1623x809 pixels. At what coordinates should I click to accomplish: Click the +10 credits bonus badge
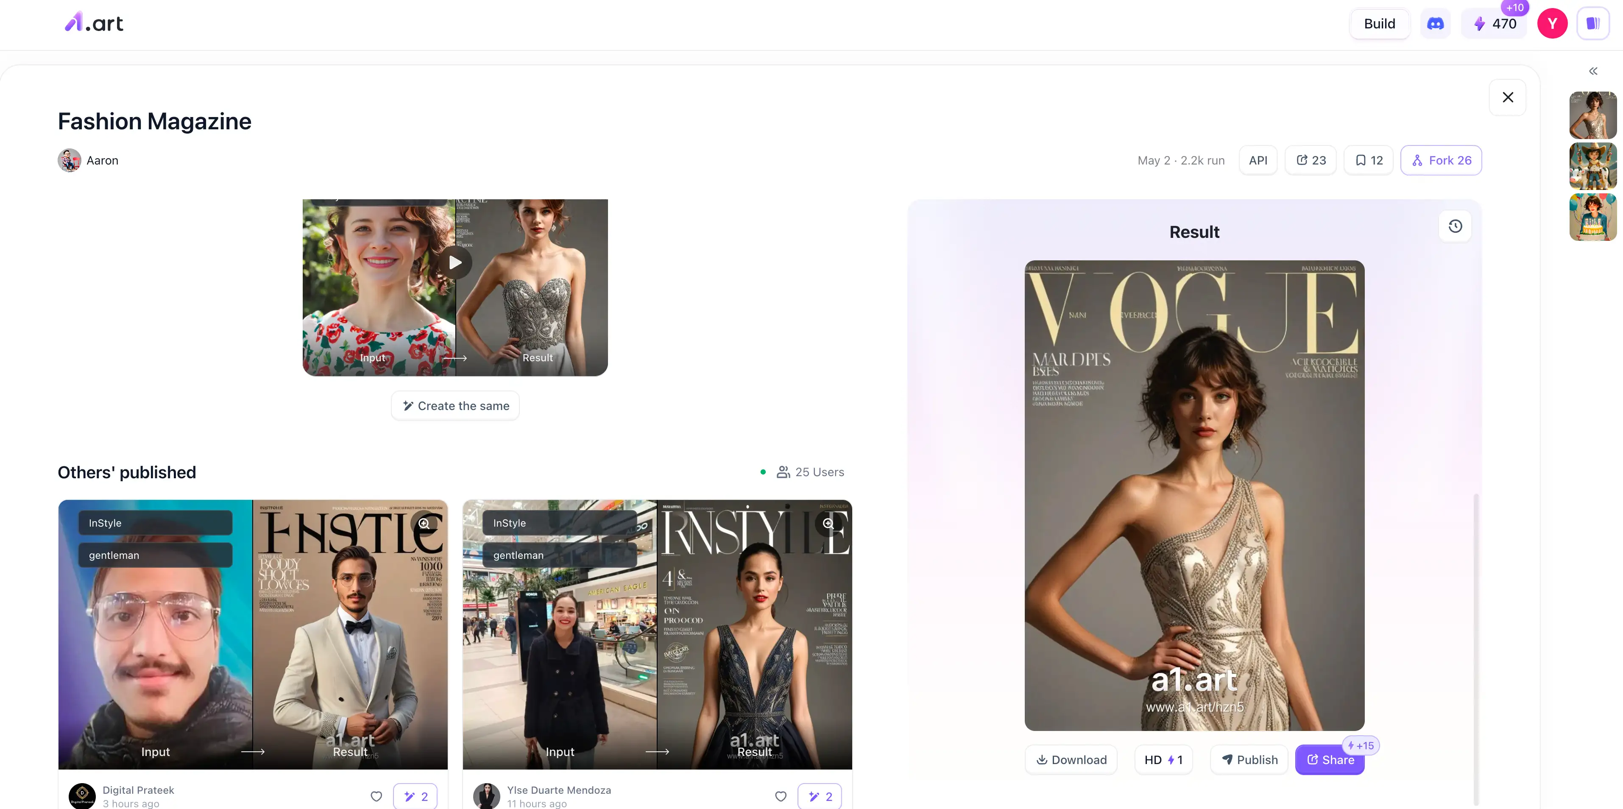1514,8
